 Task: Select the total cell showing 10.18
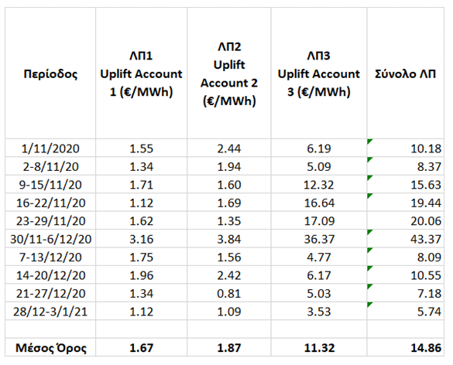[x=405, y=148]
